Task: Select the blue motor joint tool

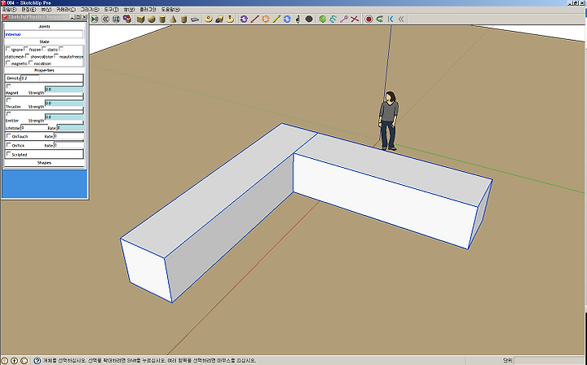Action: pos(287,19)
